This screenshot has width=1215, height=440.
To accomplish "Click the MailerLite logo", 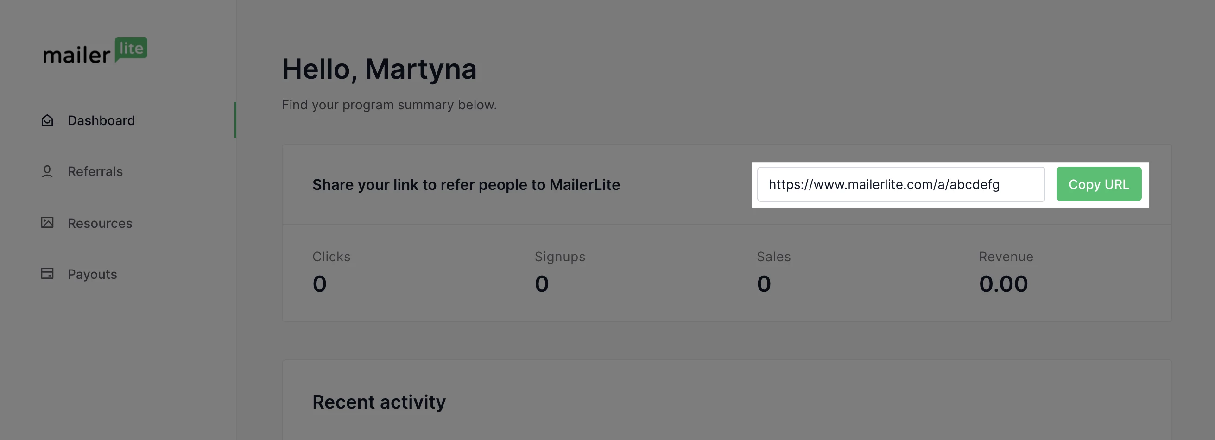I will 95,51.
